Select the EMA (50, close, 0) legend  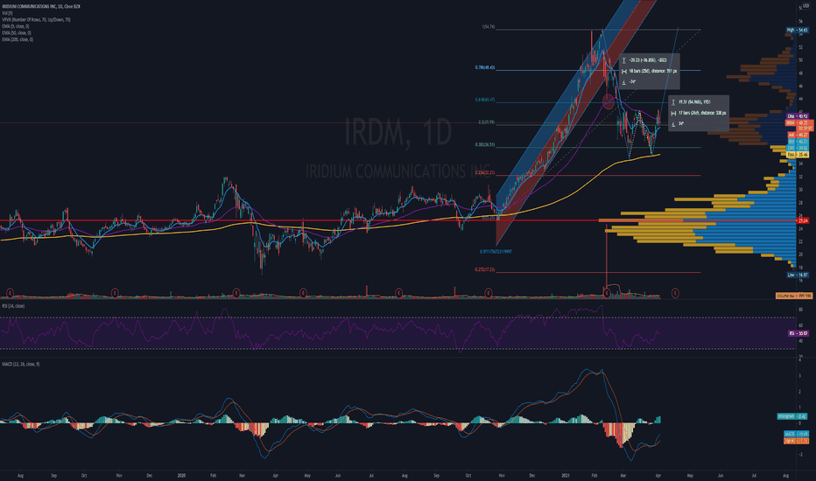(x=17, y=32)
